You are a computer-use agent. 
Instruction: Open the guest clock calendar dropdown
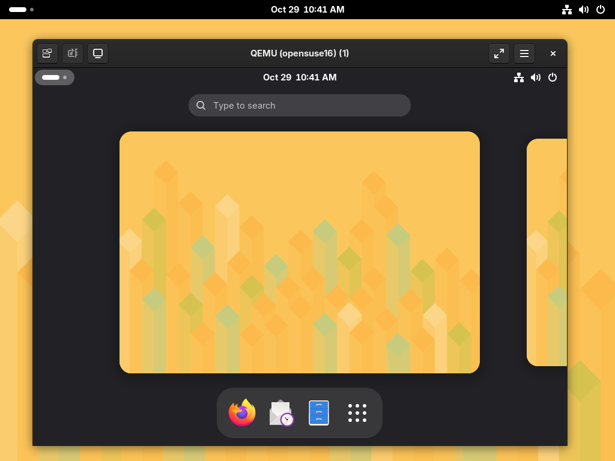(300, 77)
